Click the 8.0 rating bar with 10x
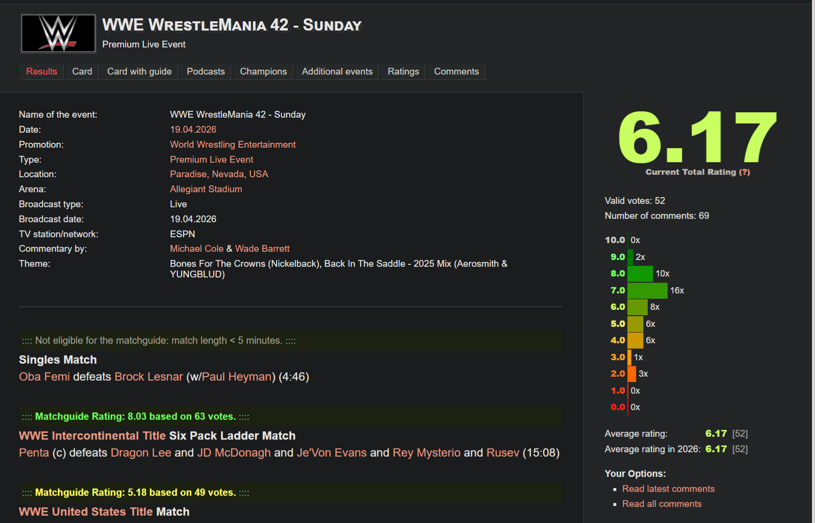This screenshot has width=815, height=523. 640,274
